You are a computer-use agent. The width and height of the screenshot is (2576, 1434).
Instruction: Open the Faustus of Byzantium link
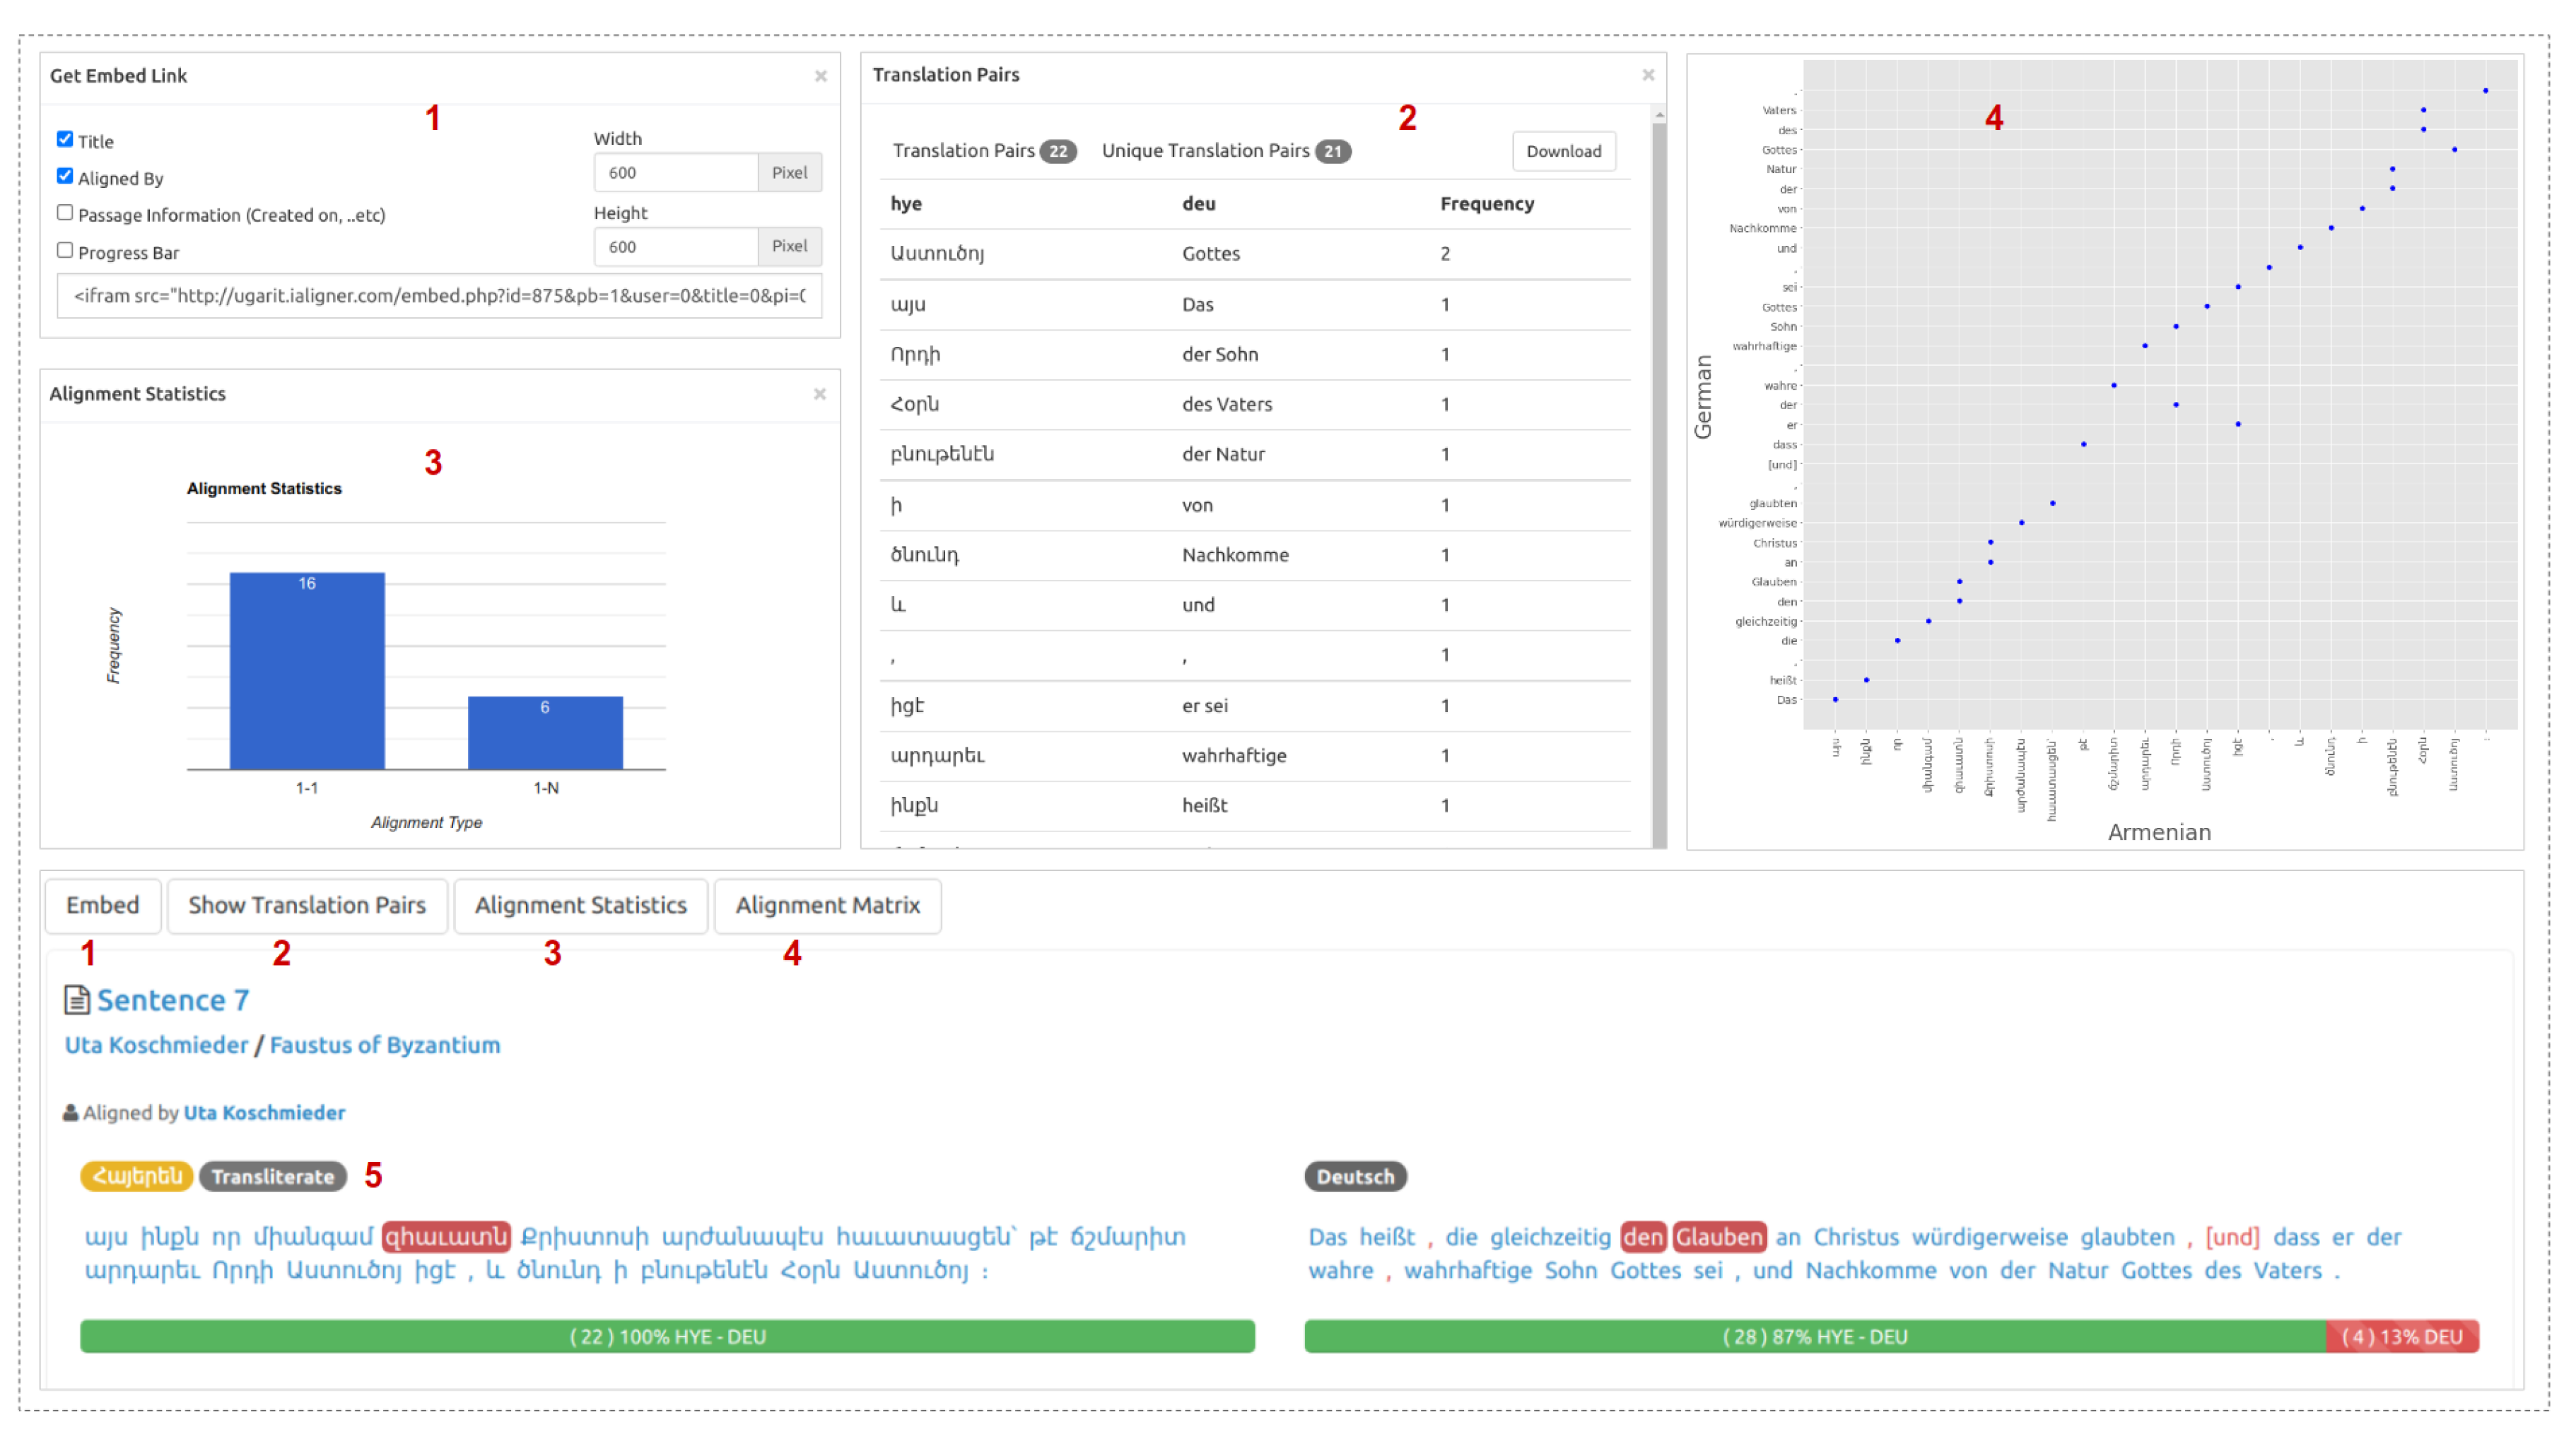point(385,1044)
